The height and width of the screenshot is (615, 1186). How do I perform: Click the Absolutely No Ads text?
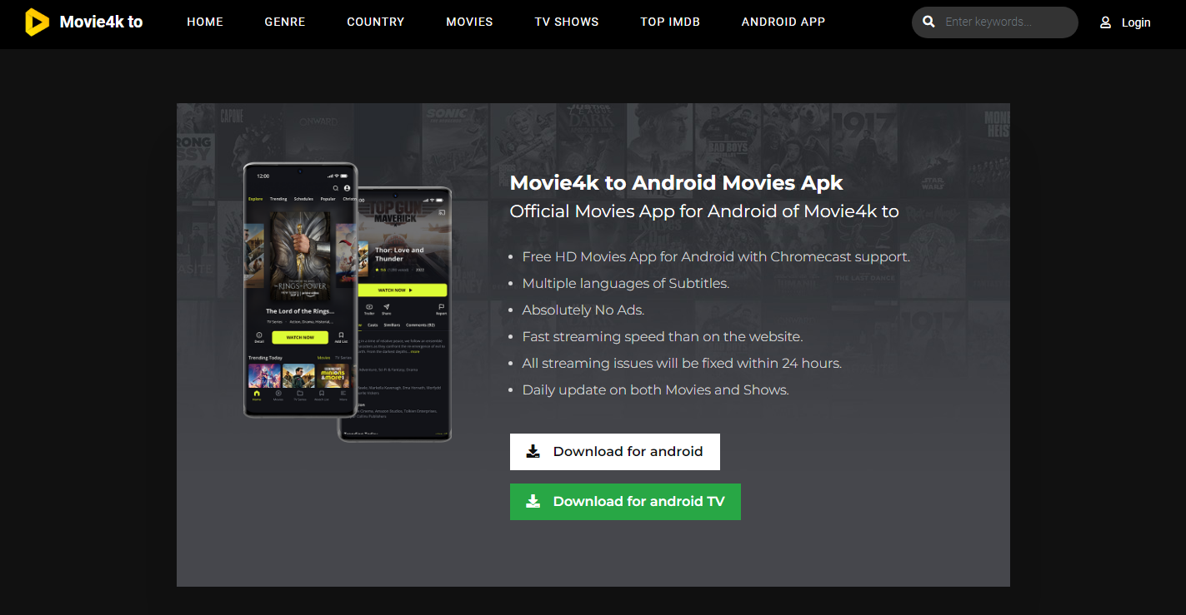(x=583, y=310)
